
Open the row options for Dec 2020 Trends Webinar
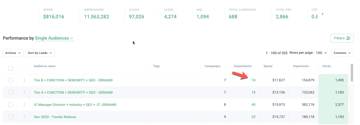click(24, 117)
